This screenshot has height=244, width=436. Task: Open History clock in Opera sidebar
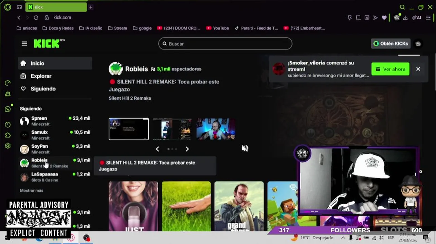tap(8, 125)
